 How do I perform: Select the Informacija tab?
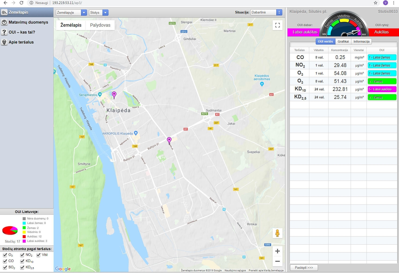pyautogui.click(x=361, y=41)
